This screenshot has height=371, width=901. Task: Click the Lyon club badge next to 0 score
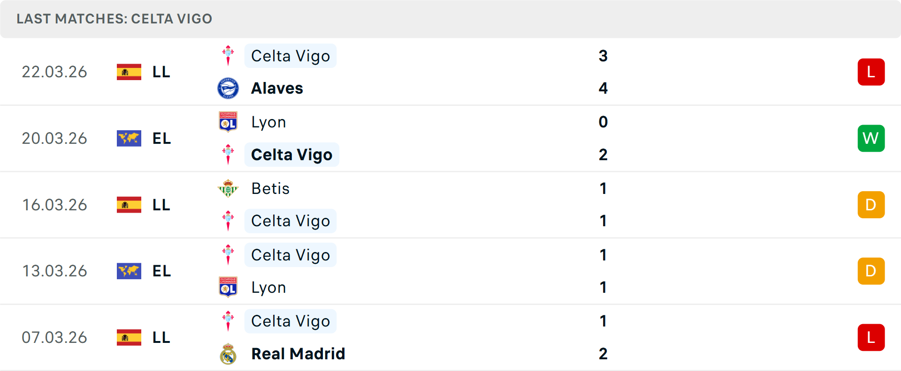click(229, 121)
